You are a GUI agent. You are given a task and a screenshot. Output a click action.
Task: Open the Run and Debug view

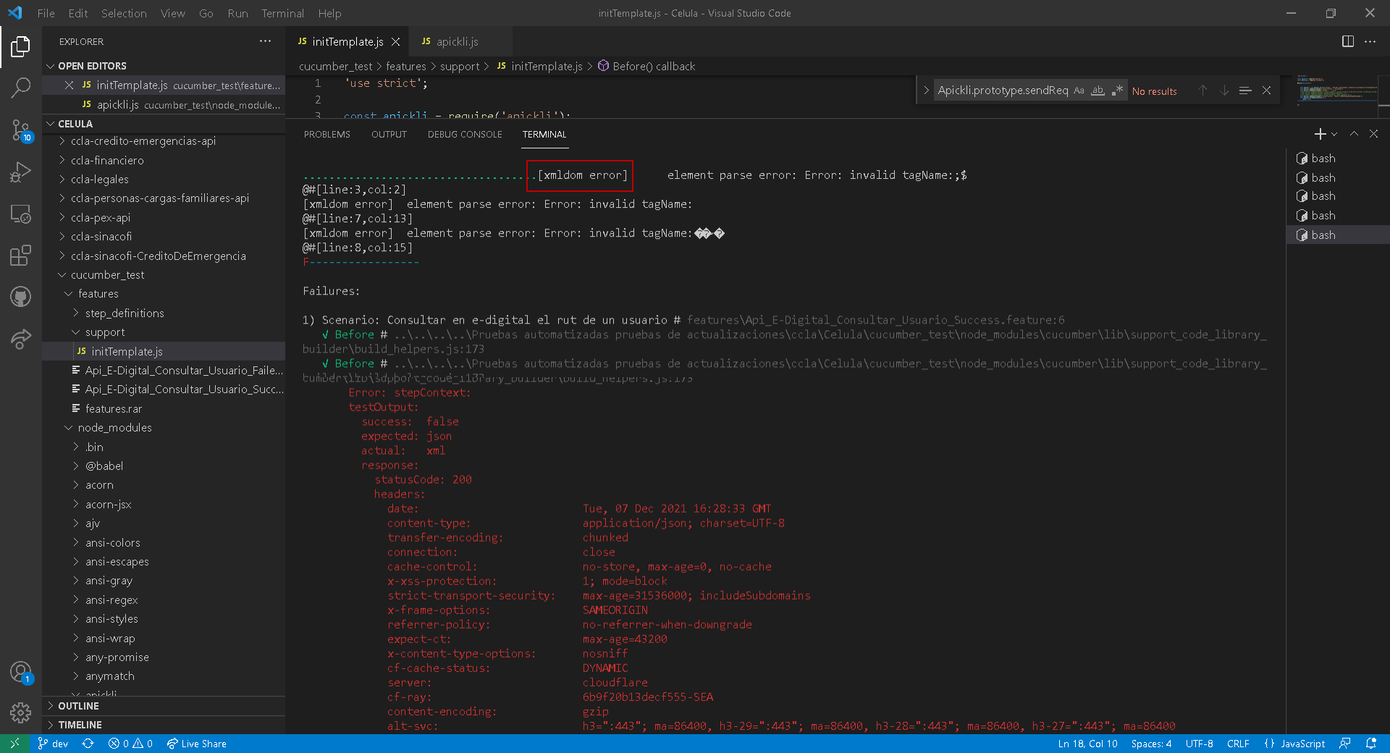[20, 172]
